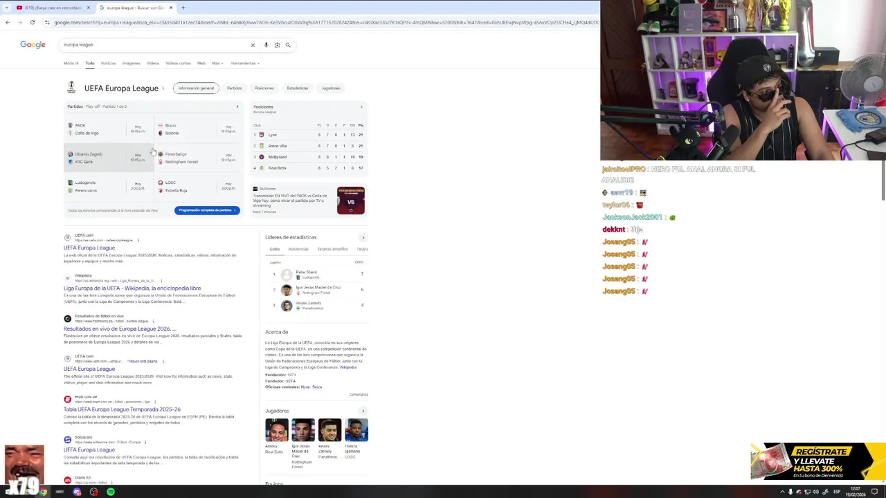Select the Jugadores chip
Screen dimensions: 886x498
tap(331, 88)
